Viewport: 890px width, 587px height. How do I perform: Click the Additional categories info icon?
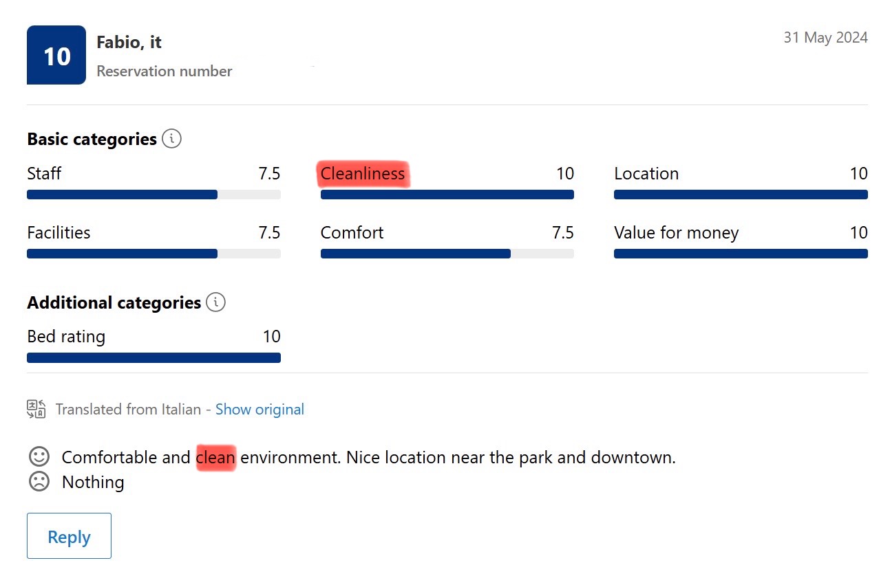(x=215, y=302)
